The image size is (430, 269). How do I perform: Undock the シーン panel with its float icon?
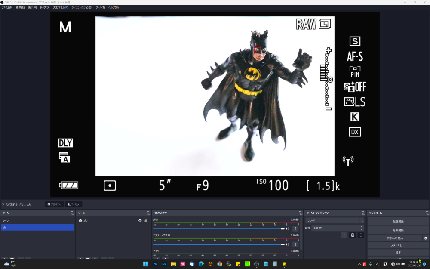72,213
